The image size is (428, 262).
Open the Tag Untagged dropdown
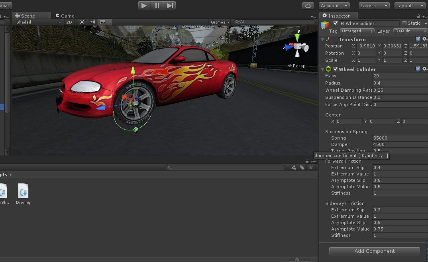click(x=357, y=31)
